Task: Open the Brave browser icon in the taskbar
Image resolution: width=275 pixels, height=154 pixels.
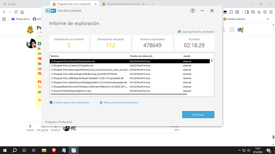Action: pos(54,150)
